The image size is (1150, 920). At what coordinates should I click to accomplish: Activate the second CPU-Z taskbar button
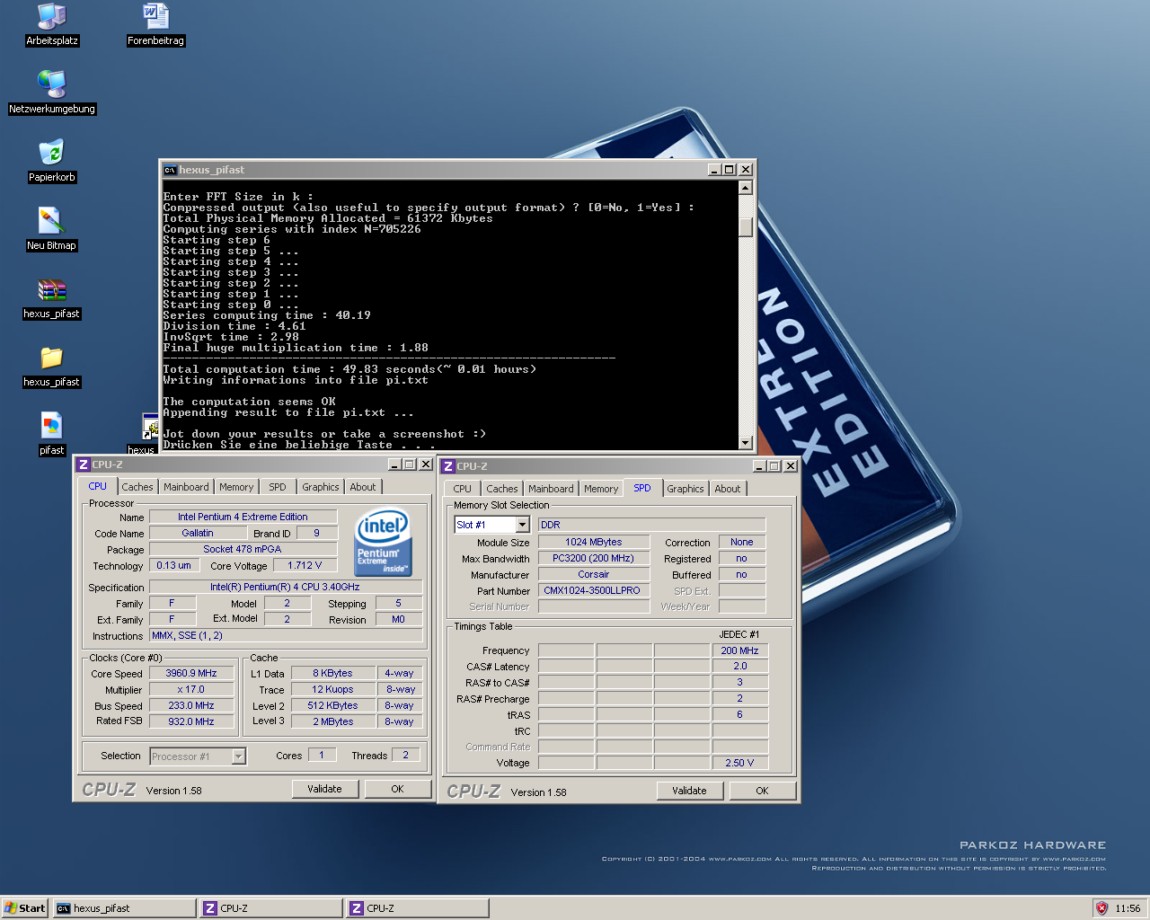click(418, 908)
